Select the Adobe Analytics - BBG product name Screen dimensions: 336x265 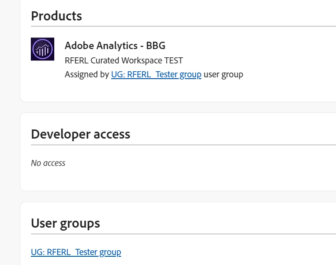(x=115, y=45)
